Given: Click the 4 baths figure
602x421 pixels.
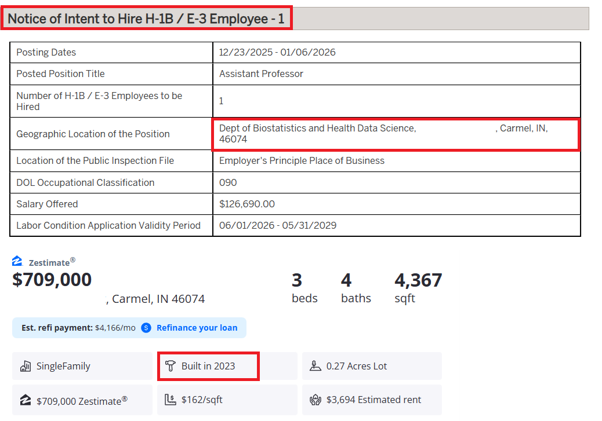Looking at the screenshot, I should coord(356,288).
